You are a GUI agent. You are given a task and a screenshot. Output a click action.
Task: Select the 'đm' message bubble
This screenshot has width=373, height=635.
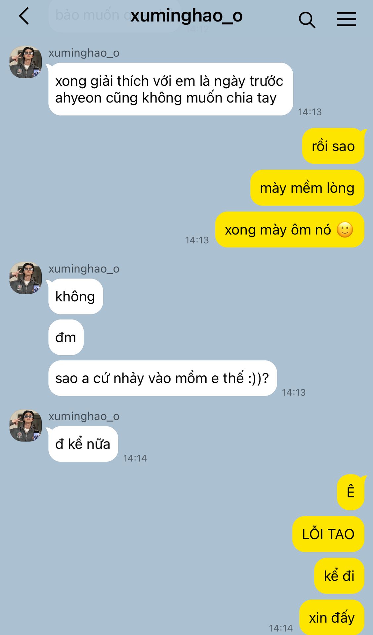click(x=66, y=337)
